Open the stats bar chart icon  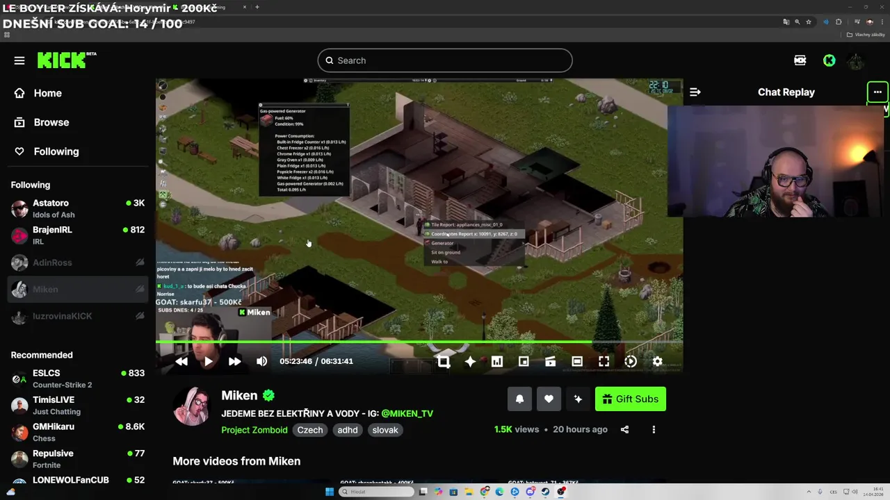pyautogui.click(x=496, y=361)
